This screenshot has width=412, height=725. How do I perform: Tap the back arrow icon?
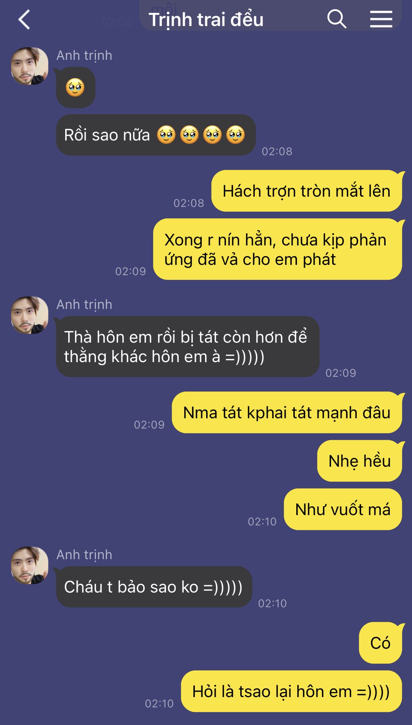[24, 20]
